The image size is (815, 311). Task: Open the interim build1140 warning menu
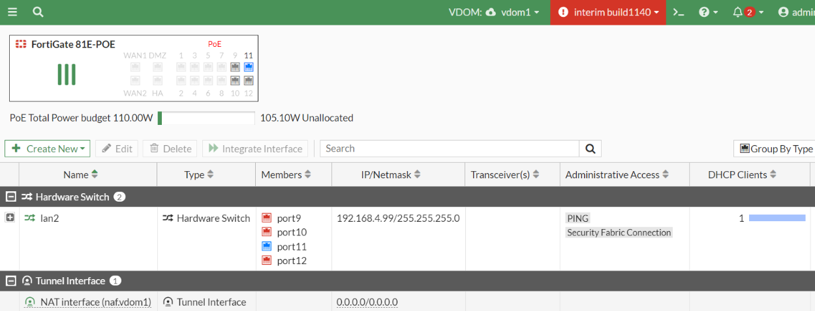pos(608,12)
